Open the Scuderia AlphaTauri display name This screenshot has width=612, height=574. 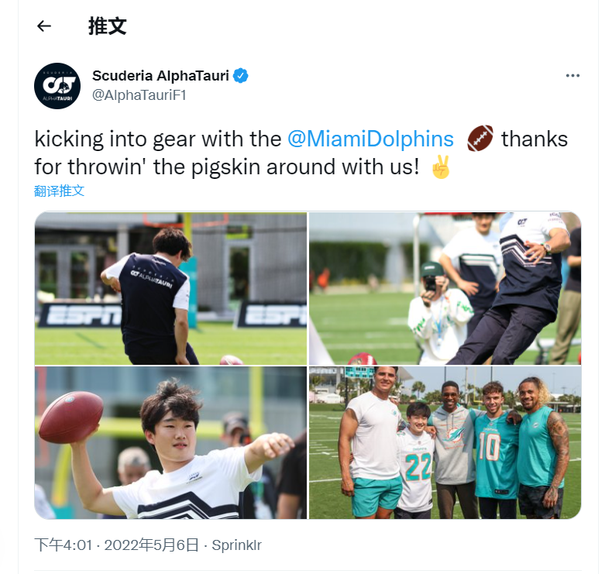tap(160, 76)
